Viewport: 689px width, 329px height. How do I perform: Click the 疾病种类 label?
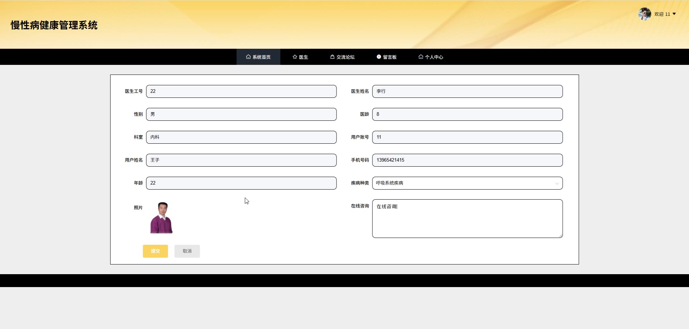point(360,183)
